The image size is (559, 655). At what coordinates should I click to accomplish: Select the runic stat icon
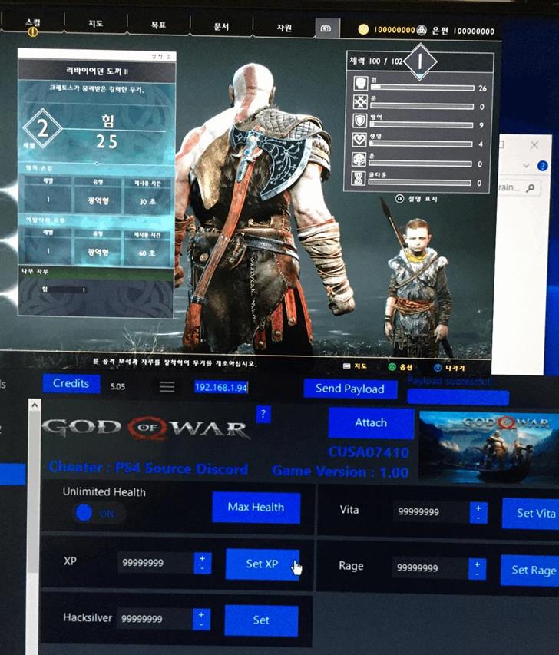(360, 101)
